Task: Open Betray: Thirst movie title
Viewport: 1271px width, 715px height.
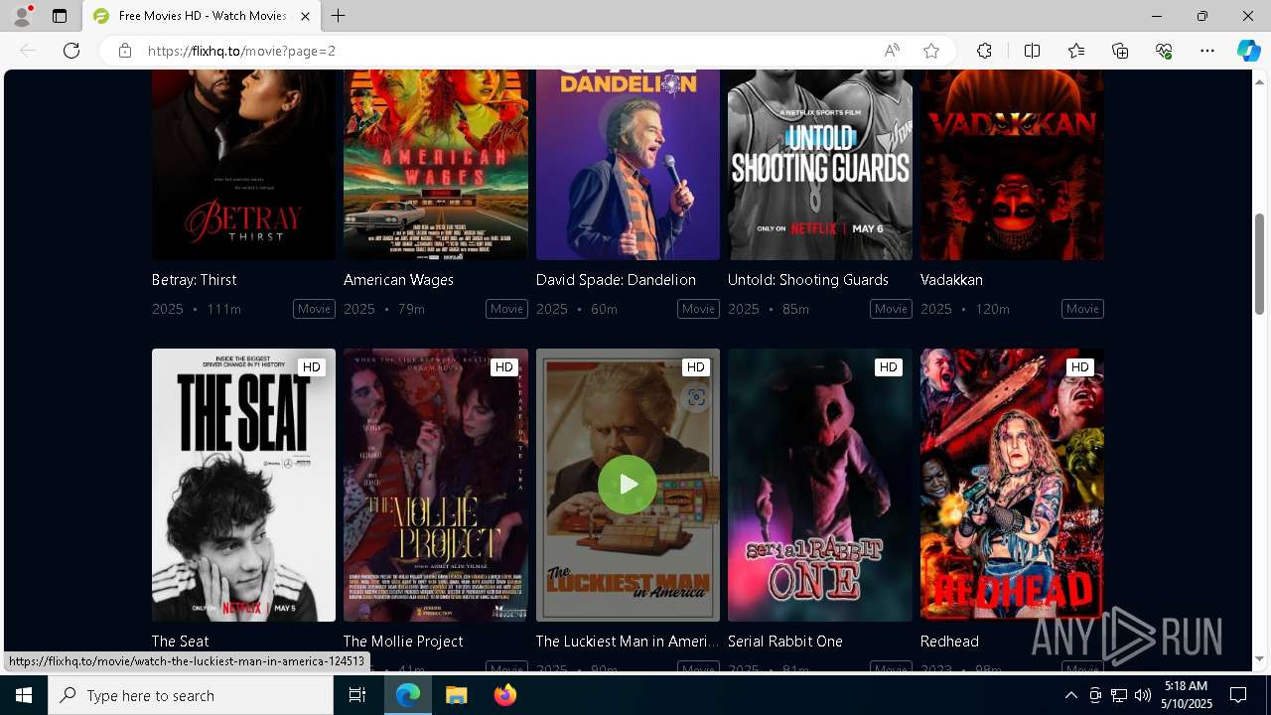Action: click(x=194, y=280)
